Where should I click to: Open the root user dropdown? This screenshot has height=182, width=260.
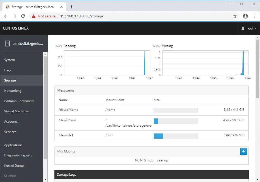point(249,28)
